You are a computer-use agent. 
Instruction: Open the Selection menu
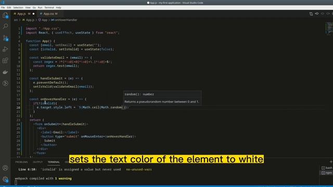[18, 7]
